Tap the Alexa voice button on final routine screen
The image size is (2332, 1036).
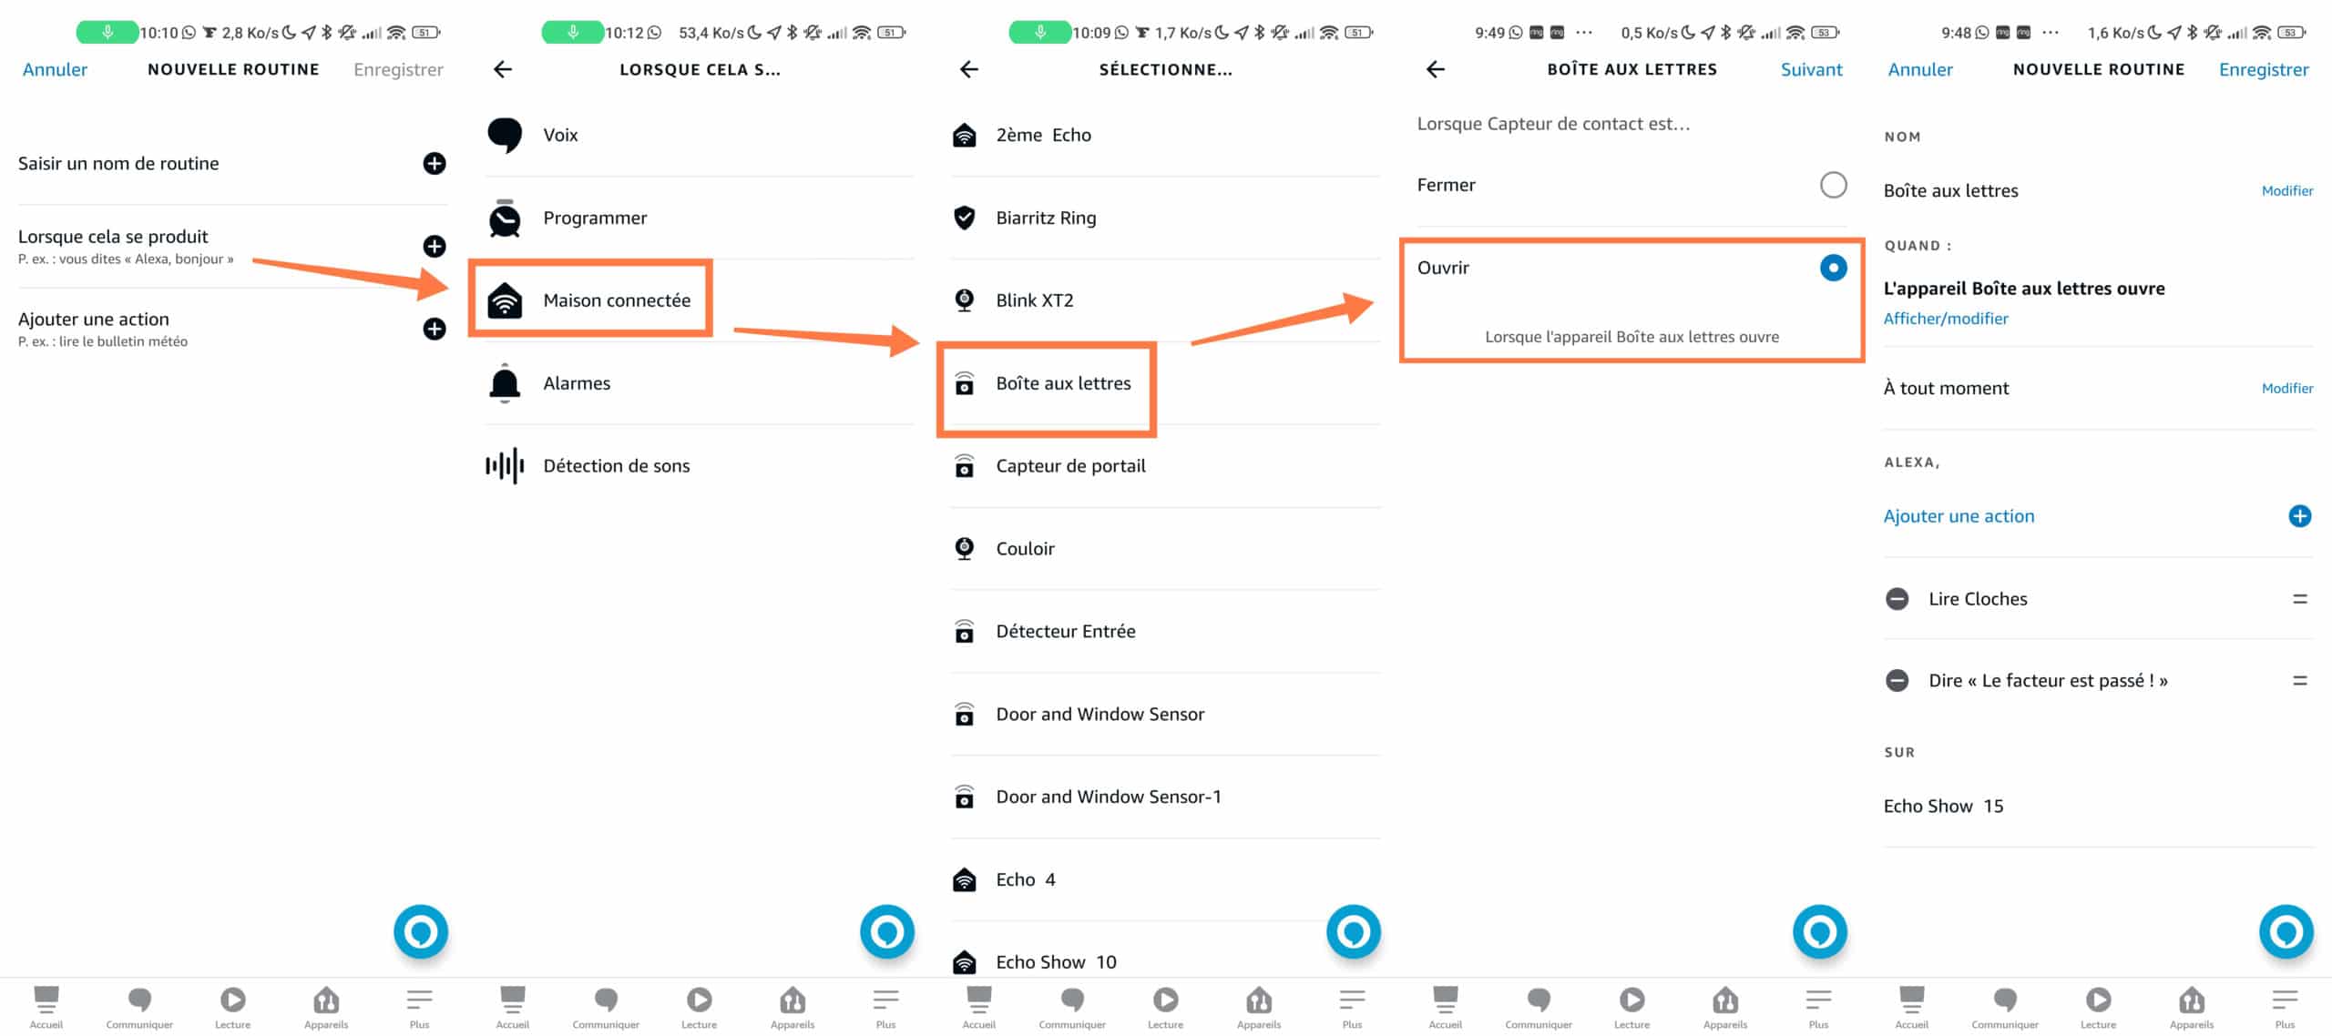(2286, 931)
